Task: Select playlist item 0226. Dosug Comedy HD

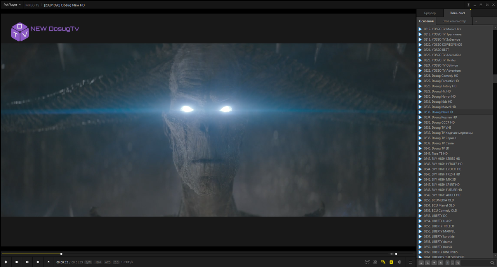Action: (455, 76)
